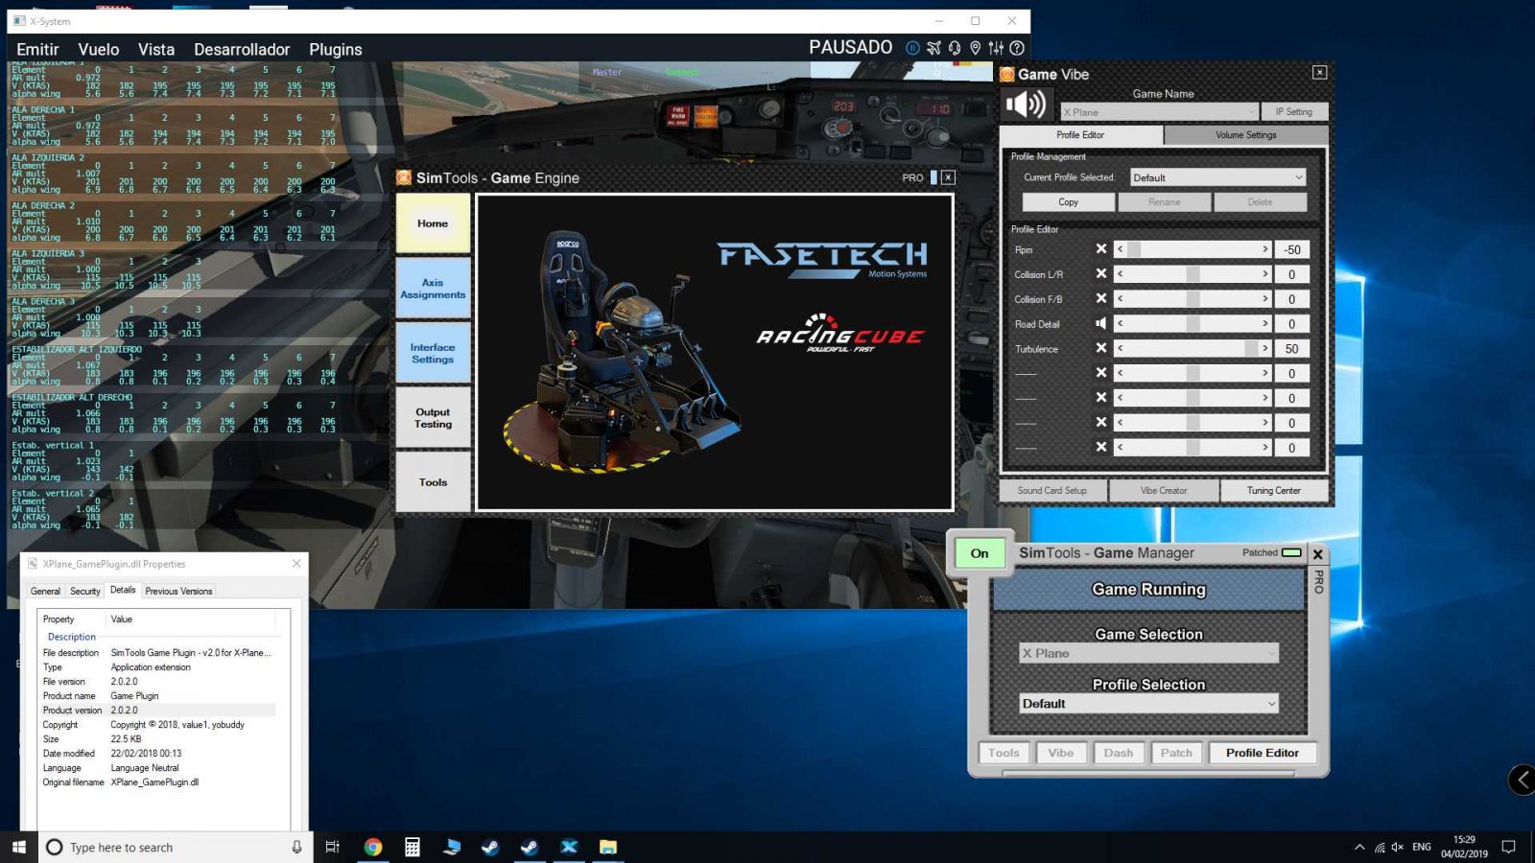Click the ATC headset icon
Image resolution: width=1535 pixels, height=863 pixels.
pyautogui.click(x=955, y=48)
